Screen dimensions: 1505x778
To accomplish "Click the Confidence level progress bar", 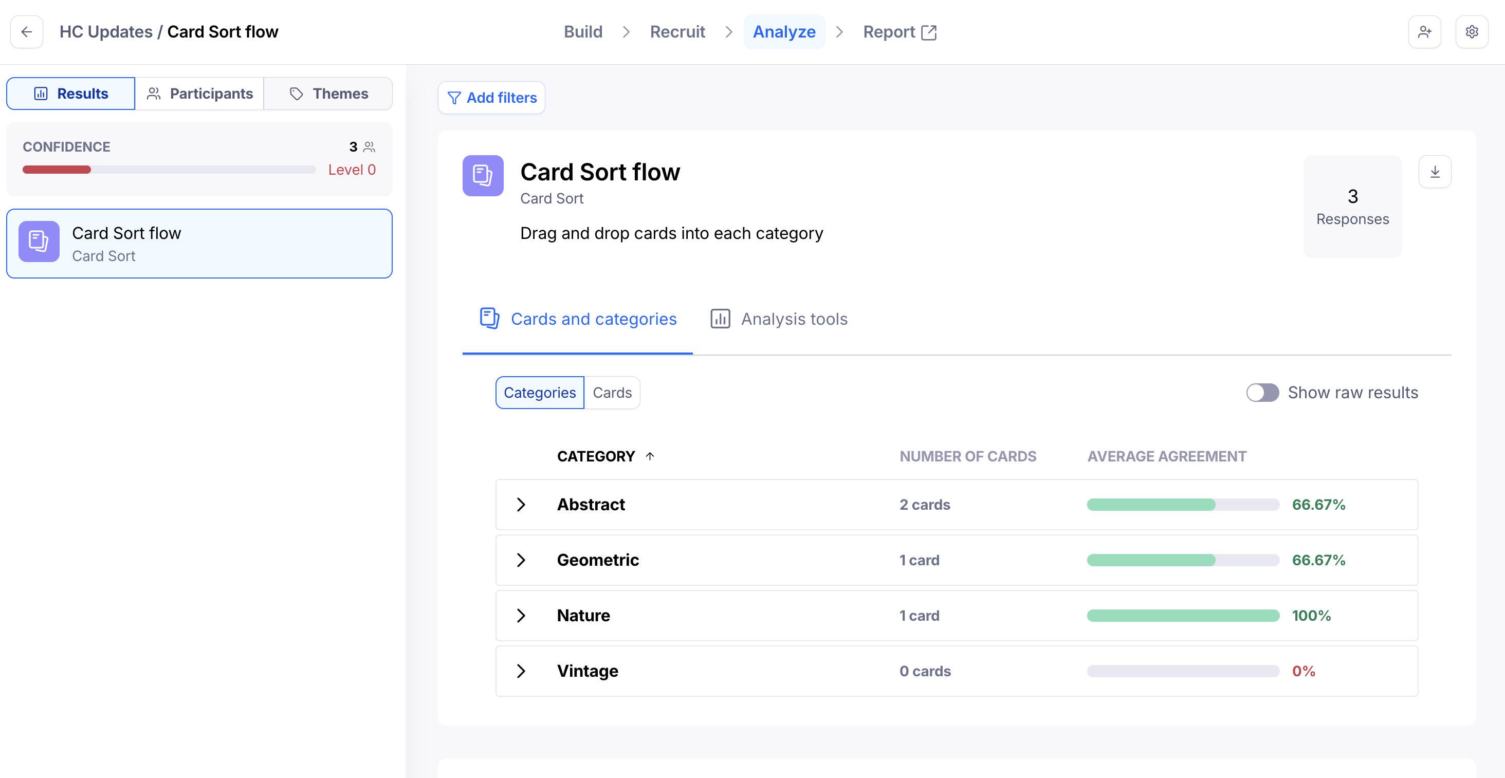I will click(169, 170).
